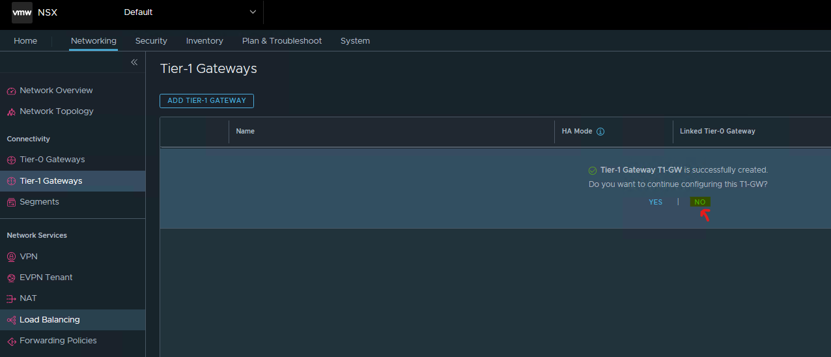Screen dimensions: 831x357
Task: Open Forwarding Policies page
Action: tap(58, 341)
